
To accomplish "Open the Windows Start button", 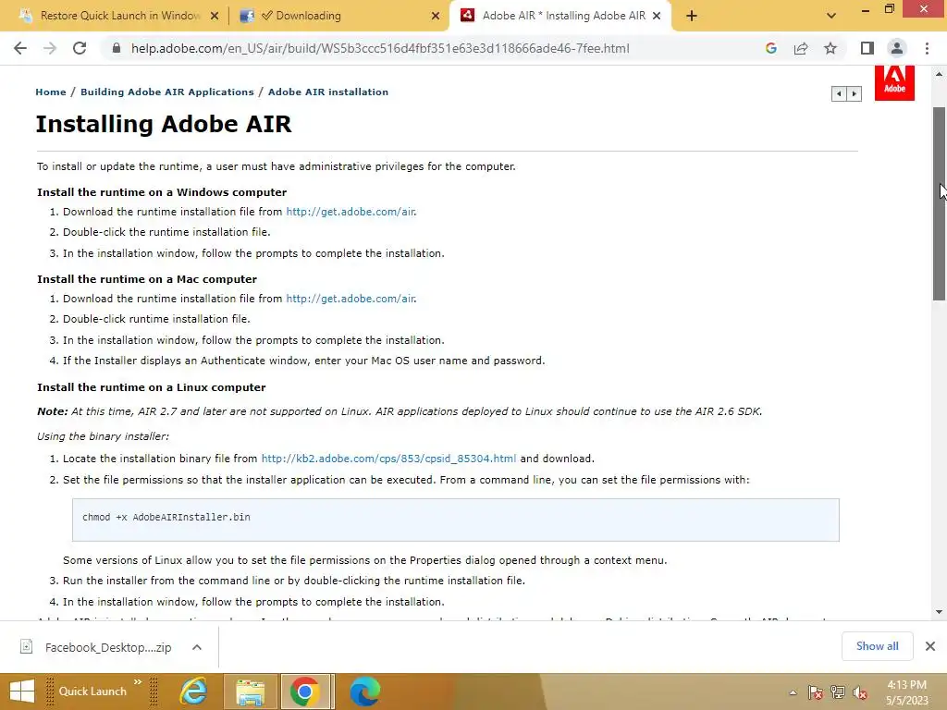I will 22,692.
